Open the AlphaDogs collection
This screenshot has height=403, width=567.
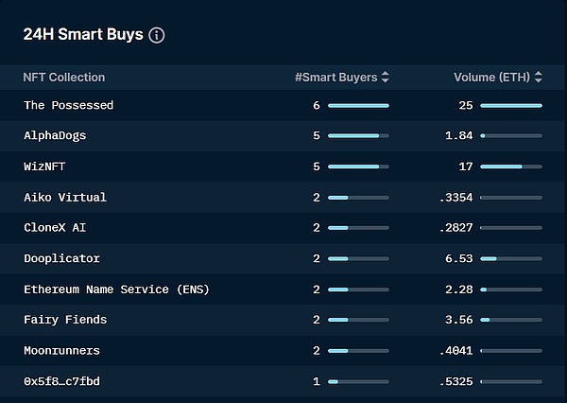click(x=55, y=136)
